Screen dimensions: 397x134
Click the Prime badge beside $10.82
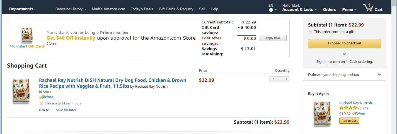click(359, 114)
